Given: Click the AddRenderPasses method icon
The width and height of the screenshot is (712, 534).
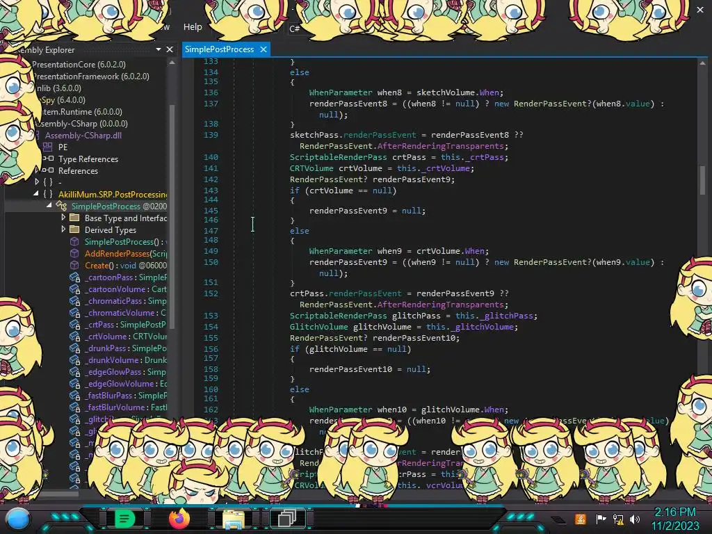Looking at the screenshot, I should pos(74,253).
